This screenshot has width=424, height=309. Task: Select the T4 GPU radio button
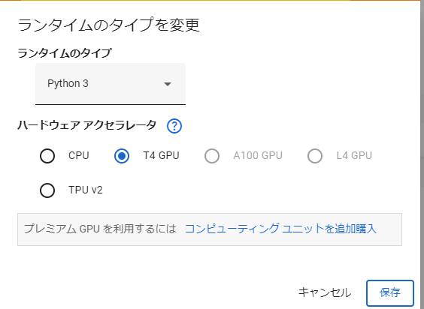(x=122, y=156)
